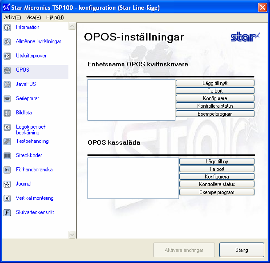Viewport: 270px width, 263px height.
Task: Open the Visa menu
Action: [34, 17]
